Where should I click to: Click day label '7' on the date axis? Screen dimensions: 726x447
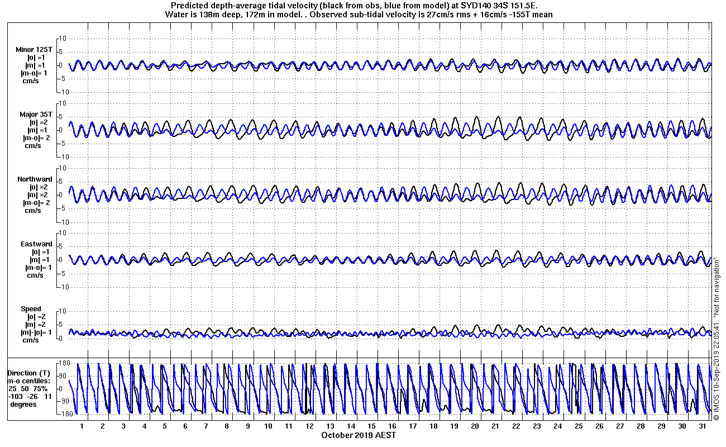click(x=206, y=426)
